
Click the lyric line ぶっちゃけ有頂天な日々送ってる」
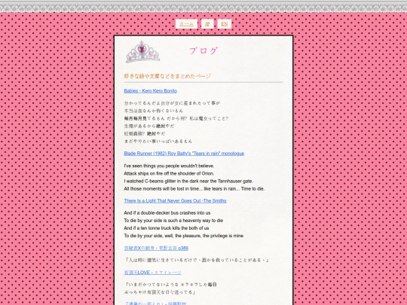click(160, 292)
